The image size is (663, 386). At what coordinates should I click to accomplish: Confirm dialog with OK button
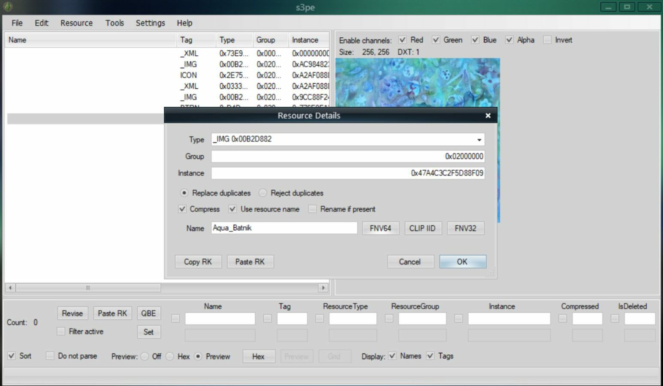click(462, 262)
